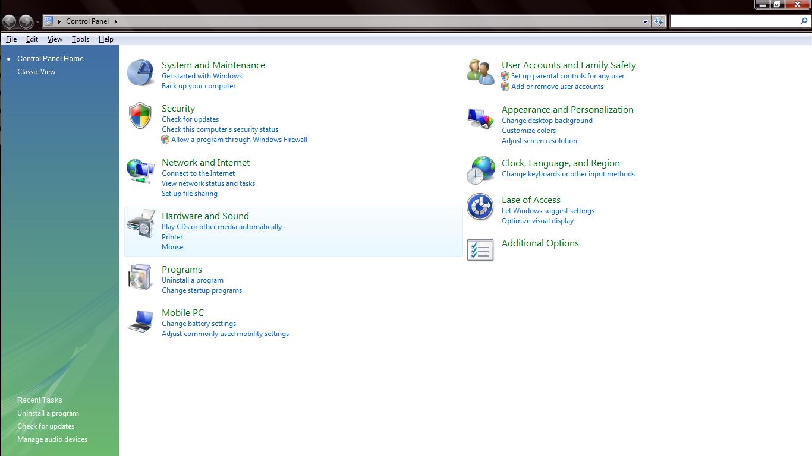
Task: Click Back up your computer
Action: [199, 86]
